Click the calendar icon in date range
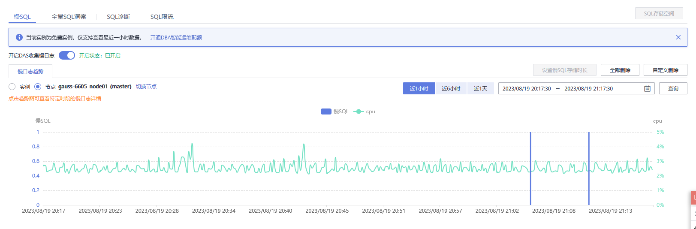Image resolution: width=696 pixels, height=229 pixels. pos(647,89)
